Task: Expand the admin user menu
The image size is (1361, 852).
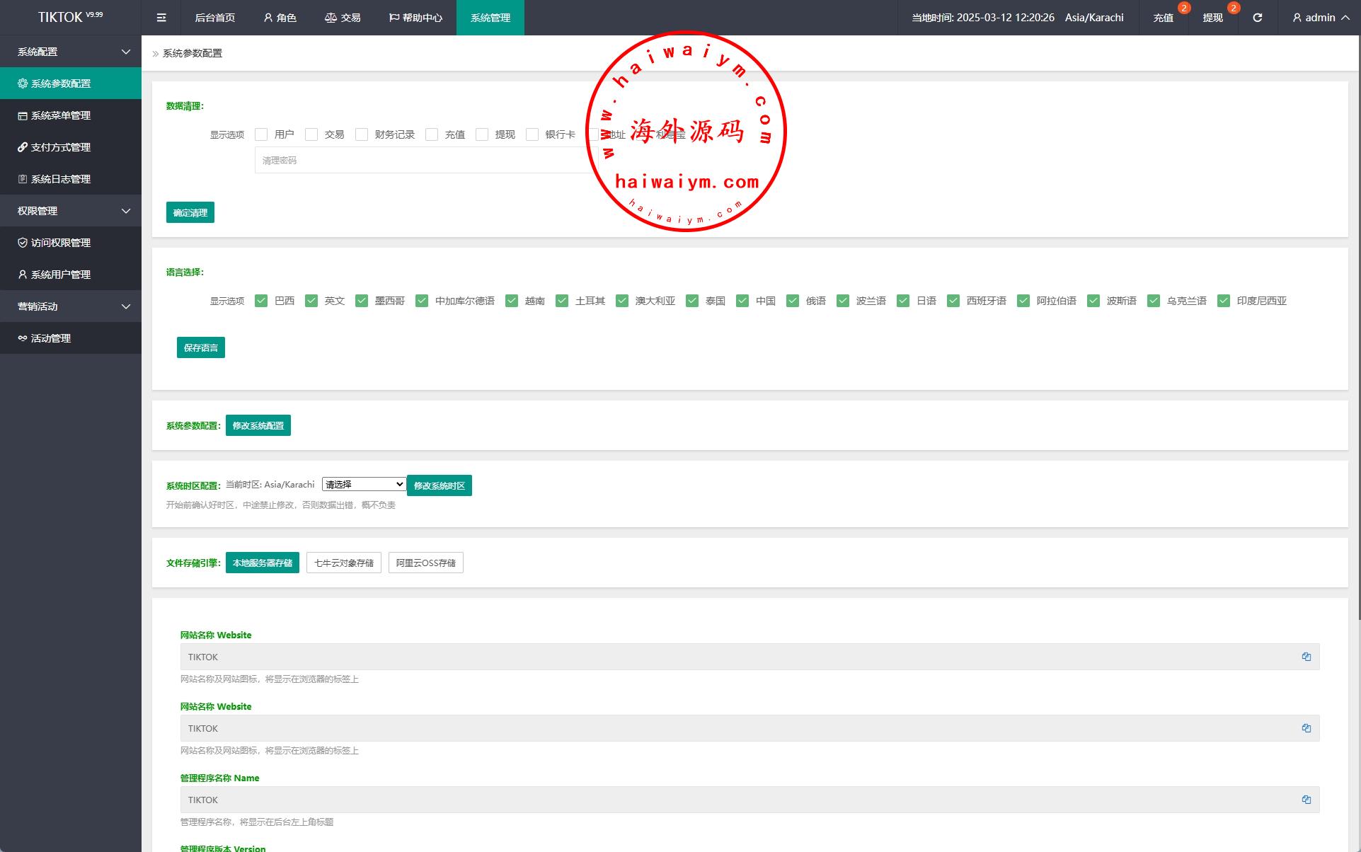Action: pos(1320,18)
